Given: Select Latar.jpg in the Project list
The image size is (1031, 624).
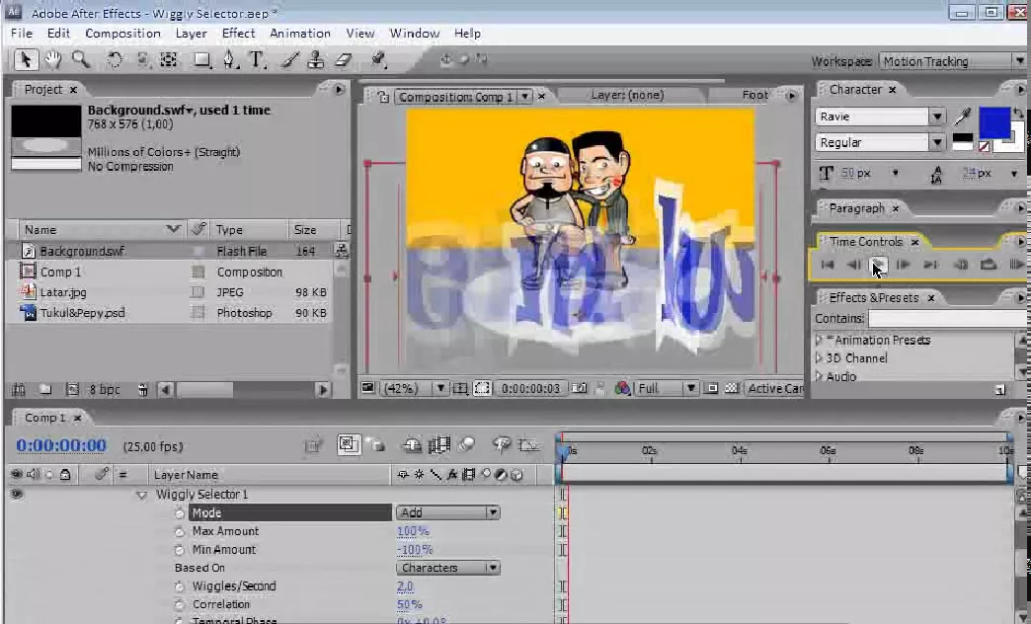Looking at the screenshot, I should tap(63, 292).
